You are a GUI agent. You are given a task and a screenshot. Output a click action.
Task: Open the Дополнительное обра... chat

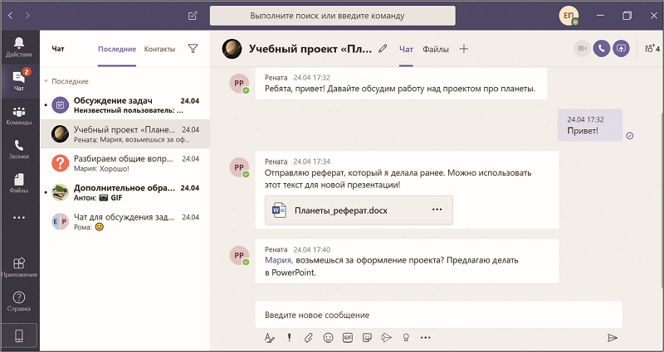pyautogui.click(x=125, y=192)
